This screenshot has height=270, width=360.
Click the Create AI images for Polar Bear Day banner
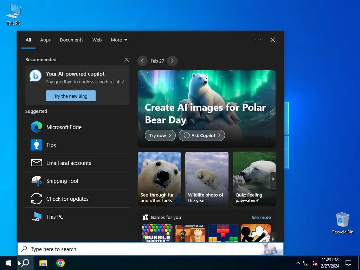(207, 109)
